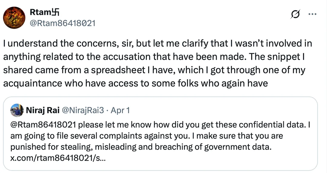This screenshot has height=173, width=327.
Task: Click the Niraj Rai name in quoted tweet
Action: click(43, 110)
